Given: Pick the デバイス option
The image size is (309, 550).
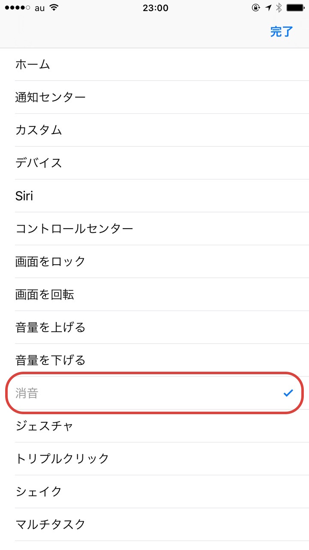Looking at the screenshot, I should 39,163.
